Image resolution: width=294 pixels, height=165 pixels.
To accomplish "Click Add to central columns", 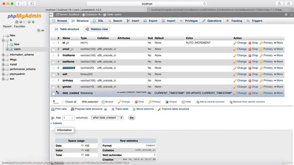I will pos(210,102).
